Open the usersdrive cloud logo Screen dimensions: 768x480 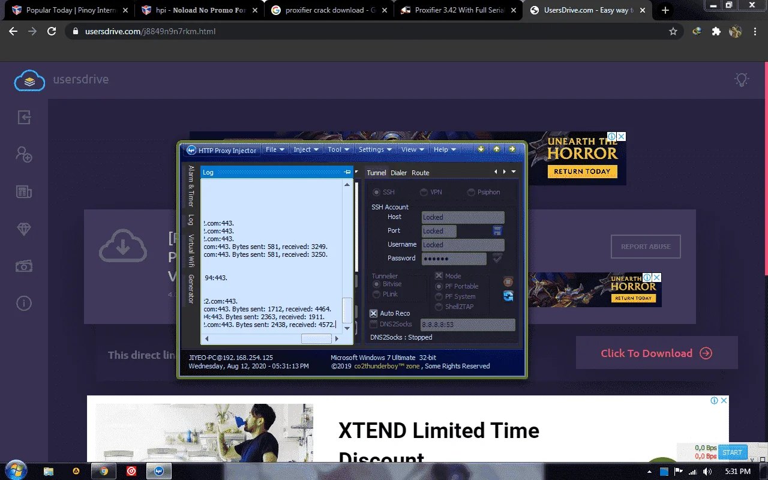coord(30,80)
